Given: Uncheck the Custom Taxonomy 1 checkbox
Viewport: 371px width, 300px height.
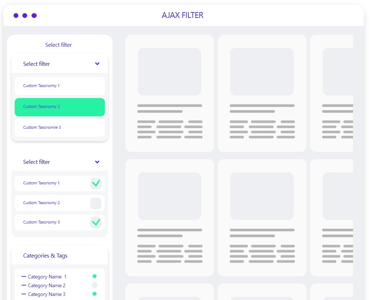Looking at the screenshot, I should pyautogui.click(x=96, y=183).
